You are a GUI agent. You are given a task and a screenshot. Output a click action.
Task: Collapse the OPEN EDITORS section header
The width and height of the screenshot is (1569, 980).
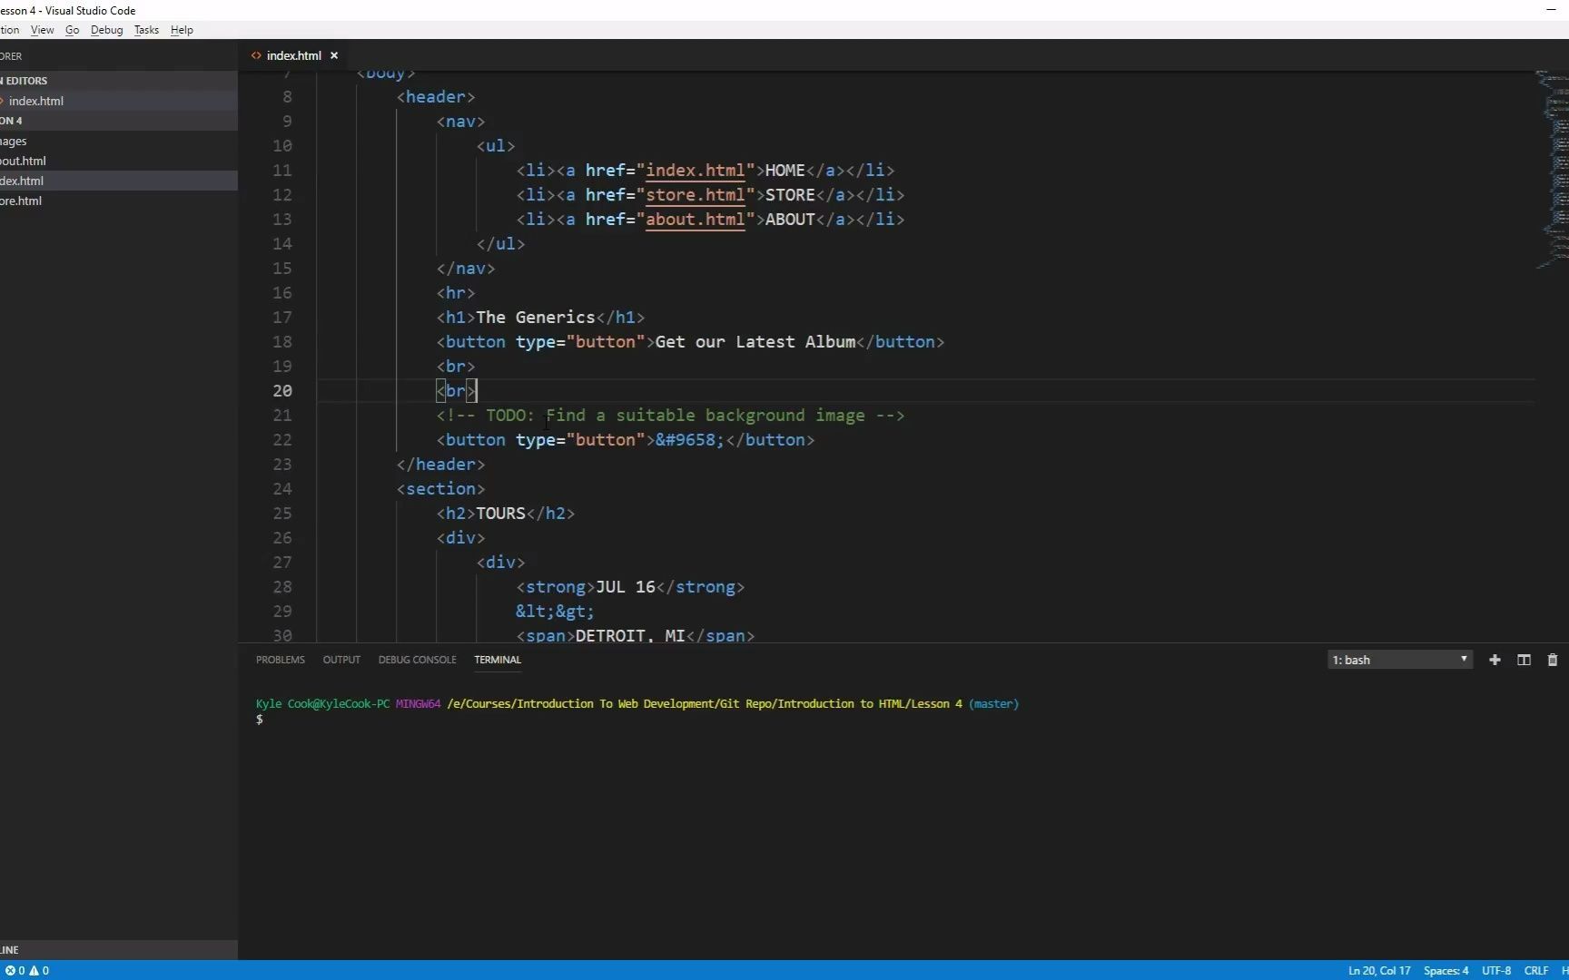pos(119,81)
